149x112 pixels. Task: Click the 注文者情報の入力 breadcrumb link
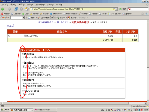46,22
